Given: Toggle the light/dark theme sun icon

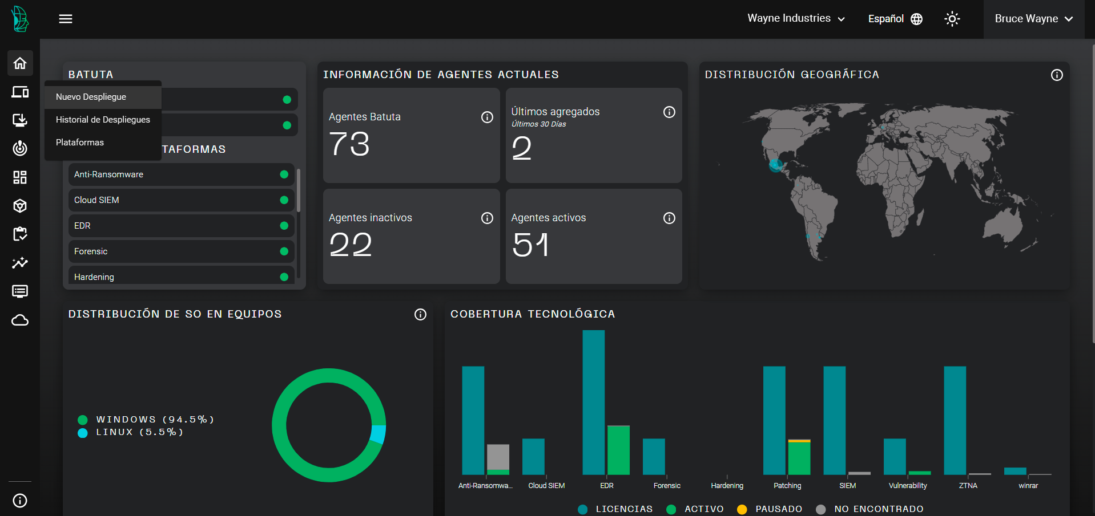Looking at the screenshot, I should click(952, 19).
